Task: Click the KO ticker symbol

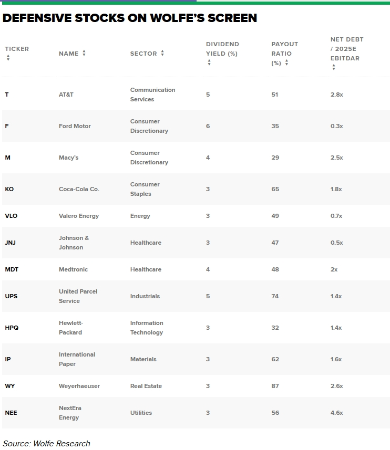Action: (9, 189)
